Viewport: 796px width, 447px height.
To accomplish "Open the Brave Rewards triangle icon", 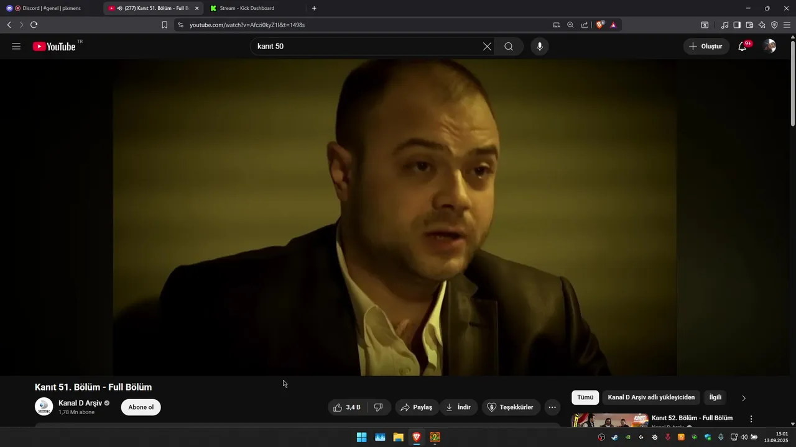I will point(613,25).
